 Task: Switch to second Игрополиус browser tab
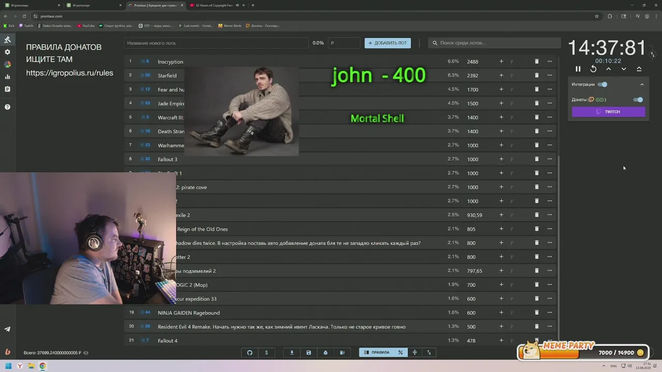click(93, 5)
